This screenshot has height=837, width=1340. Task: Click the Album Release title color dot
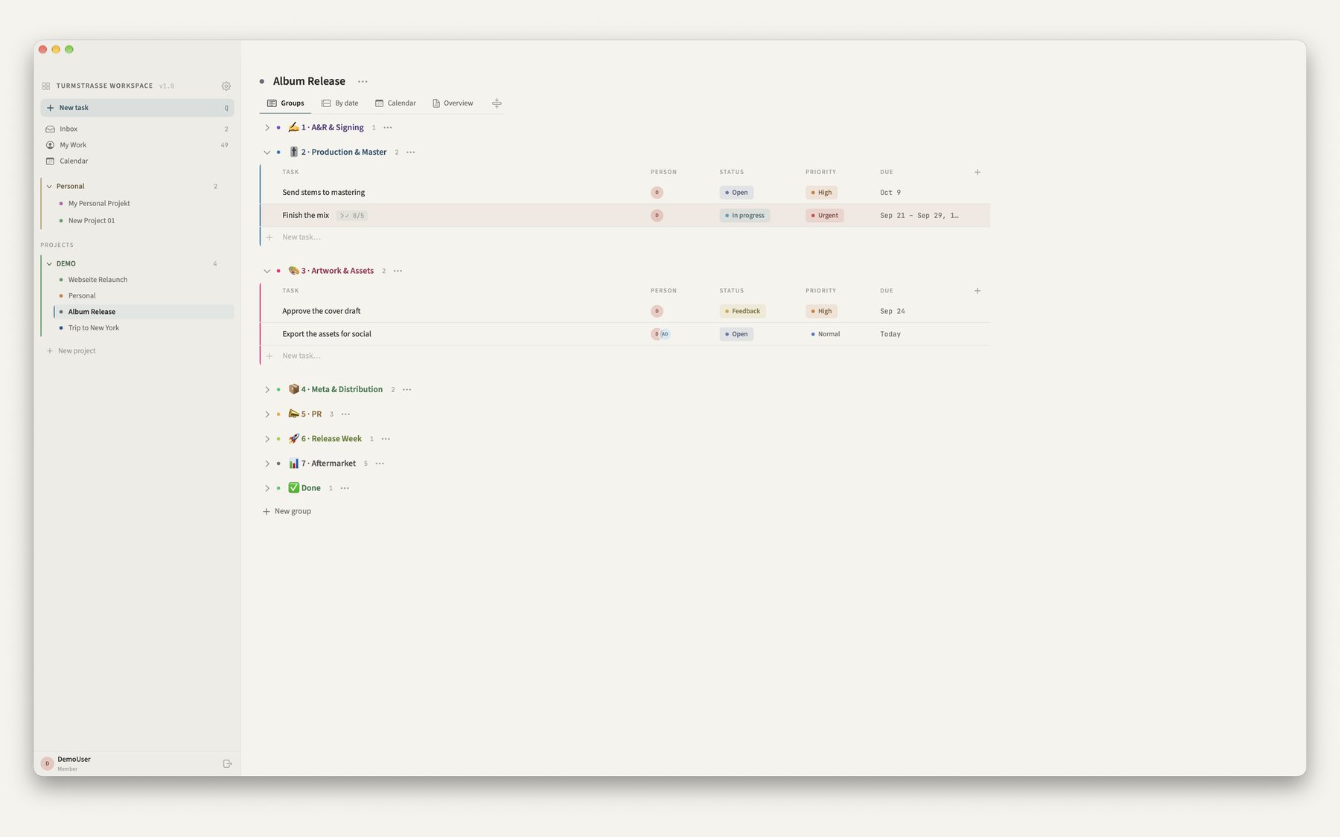click(262, 82)
